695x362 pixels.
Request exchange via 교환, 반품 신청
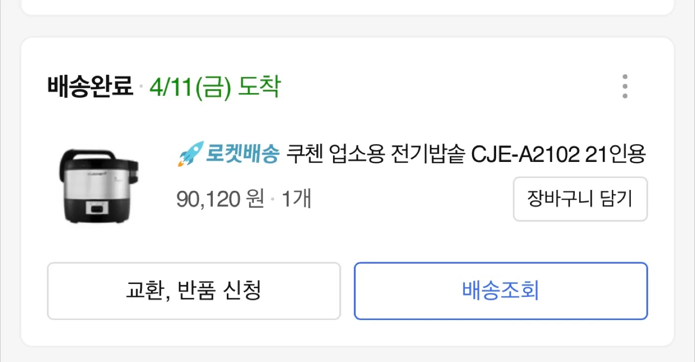point(194,291)
